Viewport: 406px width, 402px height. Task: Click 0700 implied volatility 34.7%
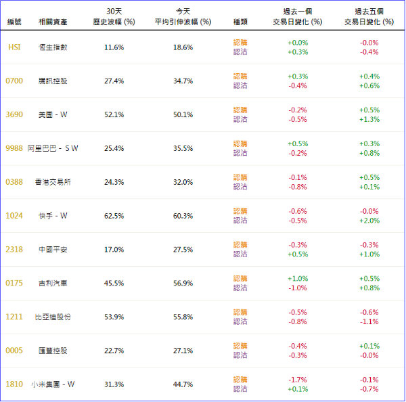click(183, 81)
